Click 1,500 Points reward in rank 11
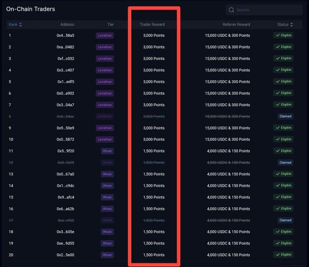309x267 pixels. click(x=154, y=151)
